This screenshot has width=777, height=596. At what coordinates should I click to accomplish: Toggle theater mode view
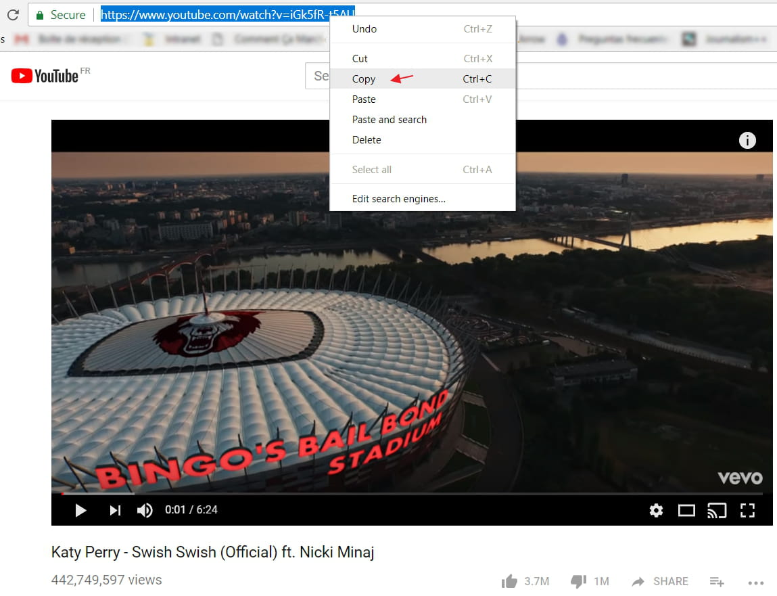point(686,510)
